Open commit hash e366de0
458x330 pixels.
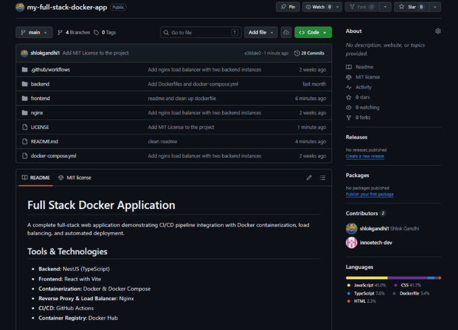coord(252,53)
